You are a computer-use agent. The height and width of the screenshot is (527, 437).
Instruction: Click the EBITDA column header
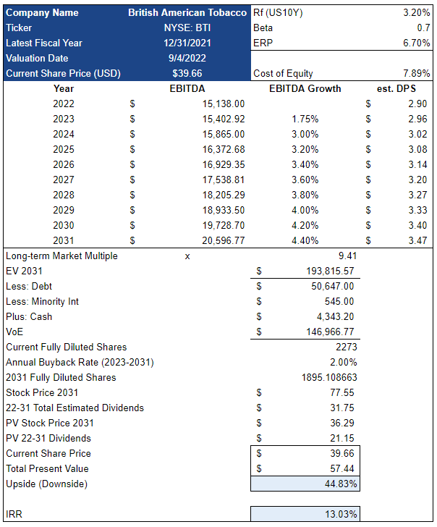(x=187, y=89)
